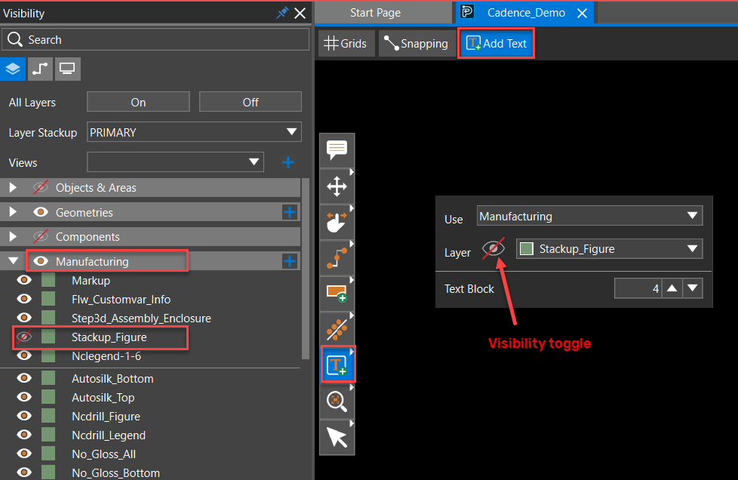This screenshot has height=480, width=738.
Task: Toggle Components visibility eye
Action: pyautogui.click(x=41, y=236)
